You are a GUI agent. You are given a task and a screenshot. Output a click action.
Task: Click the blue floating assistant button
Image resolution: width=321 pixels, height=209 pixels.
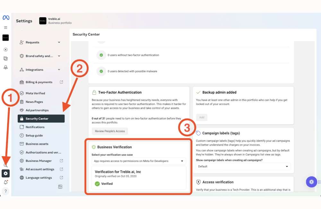tap(311, 182)
